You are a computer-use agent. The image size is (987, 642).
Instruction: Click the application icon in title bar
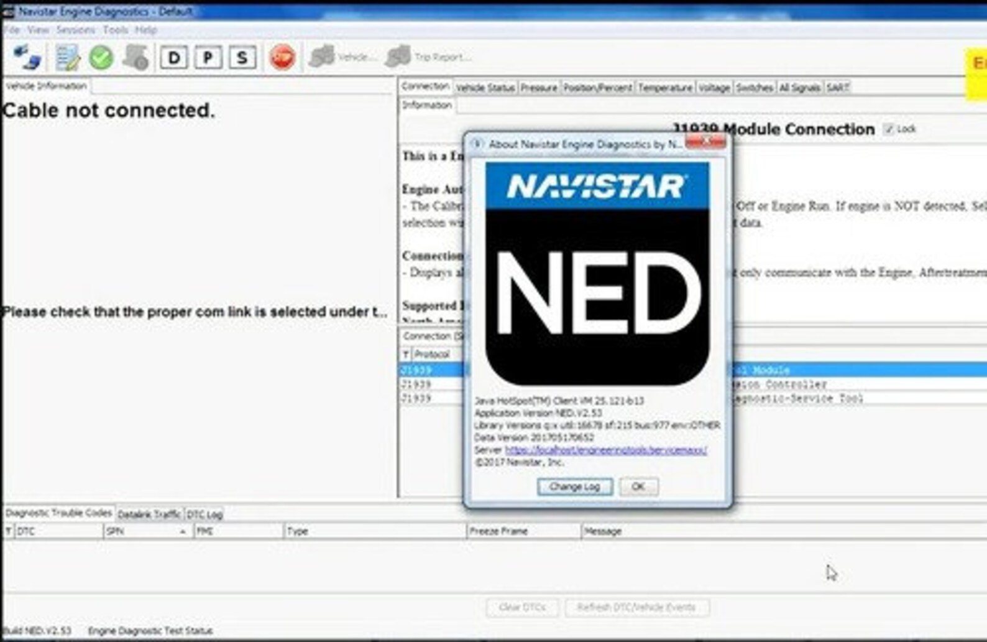tap(8, 11)
